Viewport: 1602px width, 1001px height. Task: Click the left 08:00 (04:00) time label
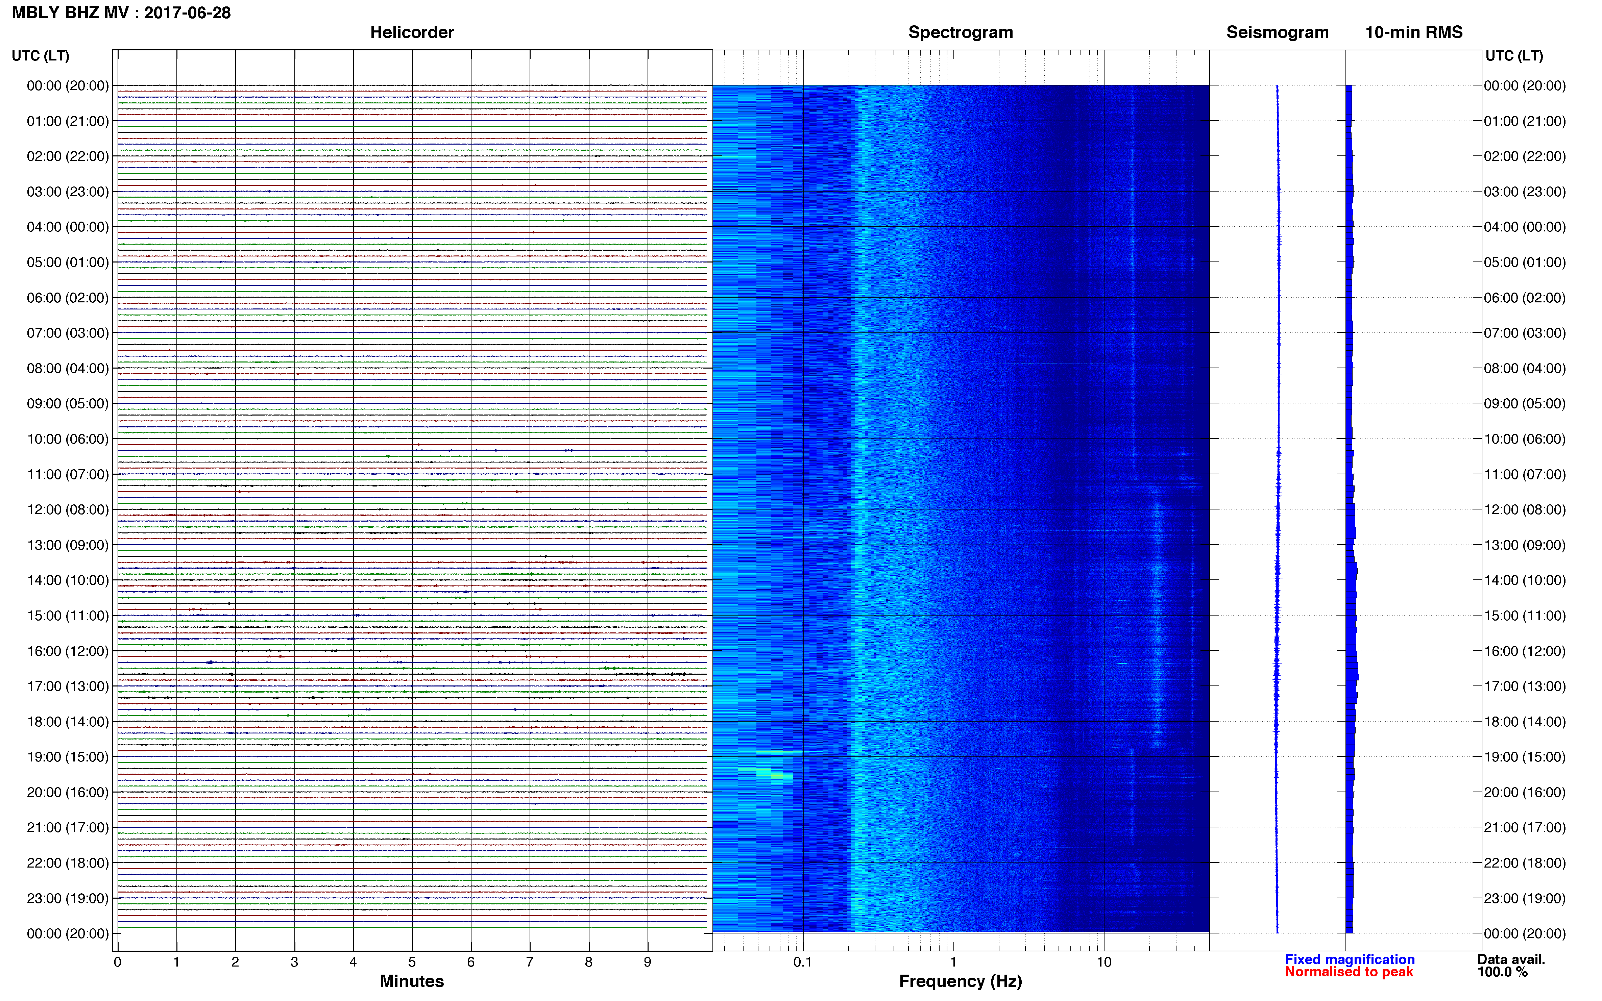point(68,368)
